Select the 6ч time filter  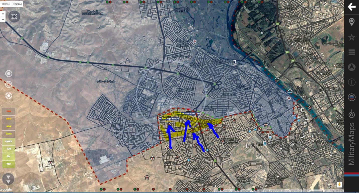pos(9,157)
